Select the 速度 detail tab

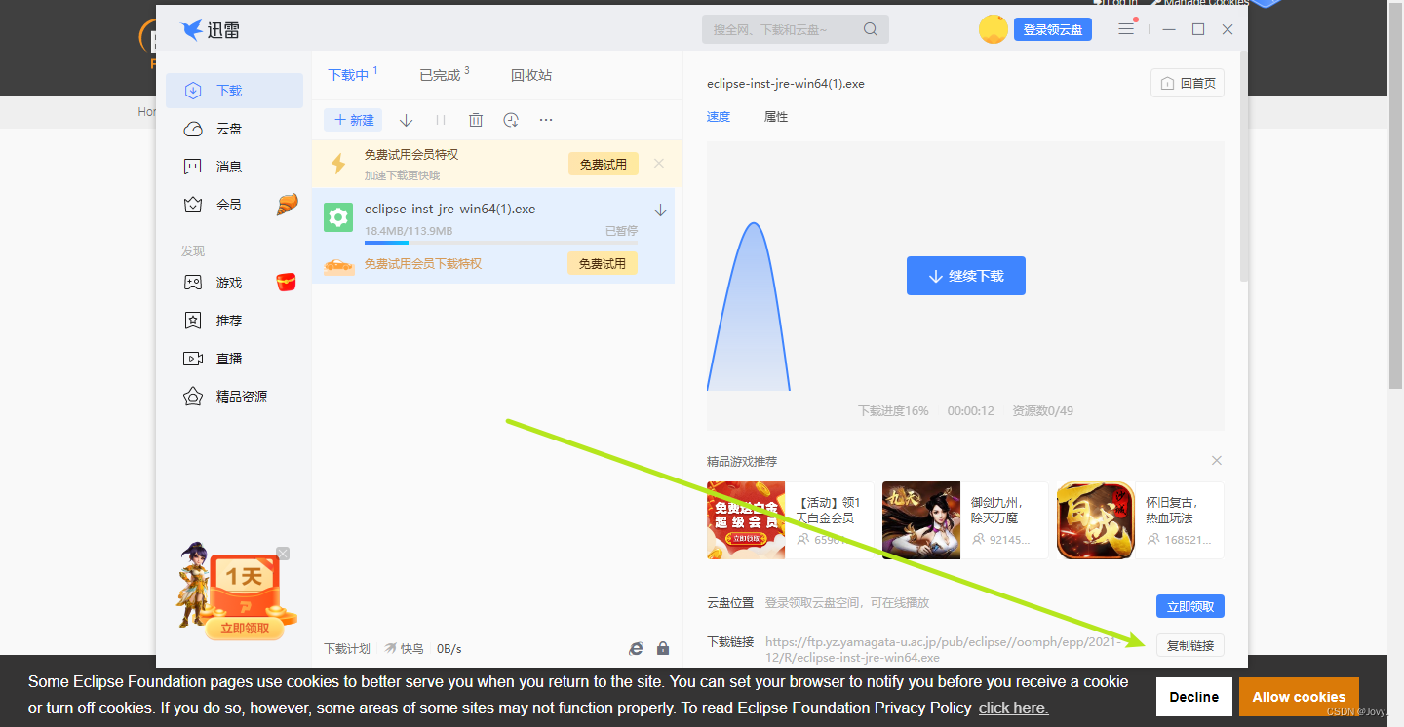click(x=719, y=117)
